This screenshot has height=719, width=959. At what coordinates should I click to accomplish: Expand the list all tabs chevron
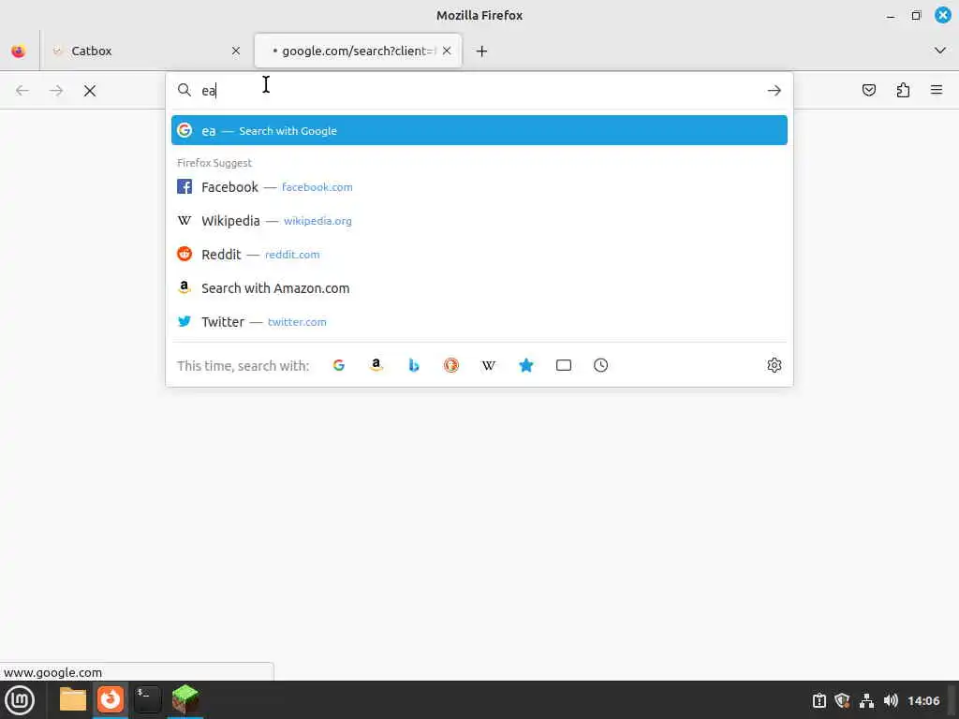tap(940, 51)
